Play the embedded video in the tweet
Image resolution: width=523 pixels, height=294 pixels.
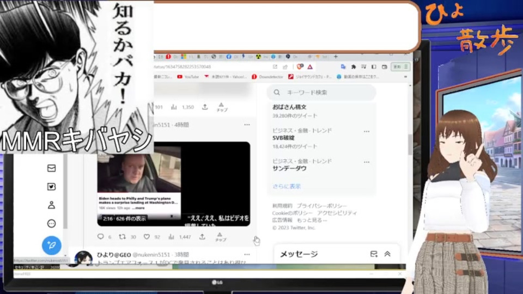173,183
